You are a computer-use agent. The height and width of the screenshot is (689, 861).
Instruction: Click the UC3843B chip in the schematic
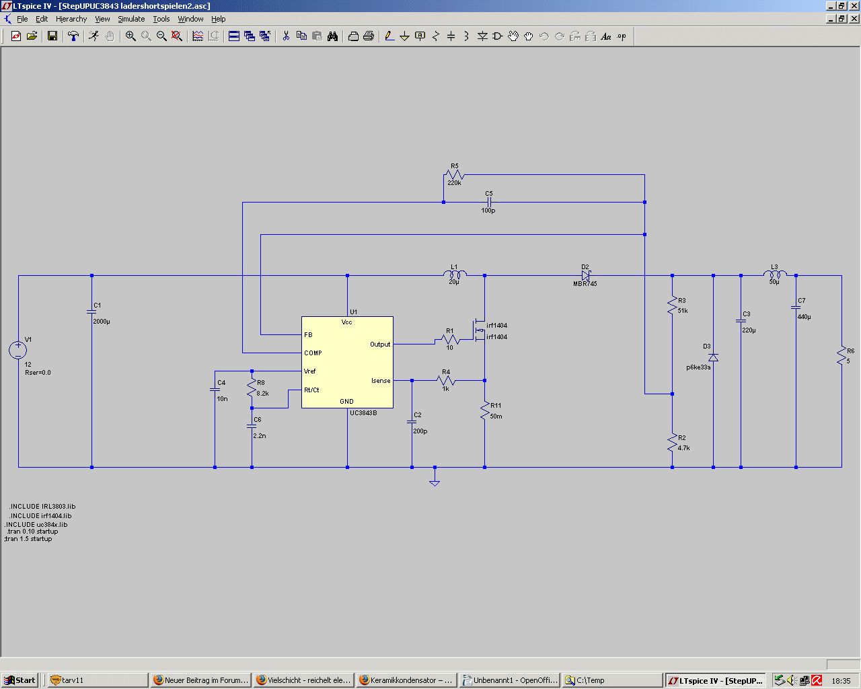point(347,362)
